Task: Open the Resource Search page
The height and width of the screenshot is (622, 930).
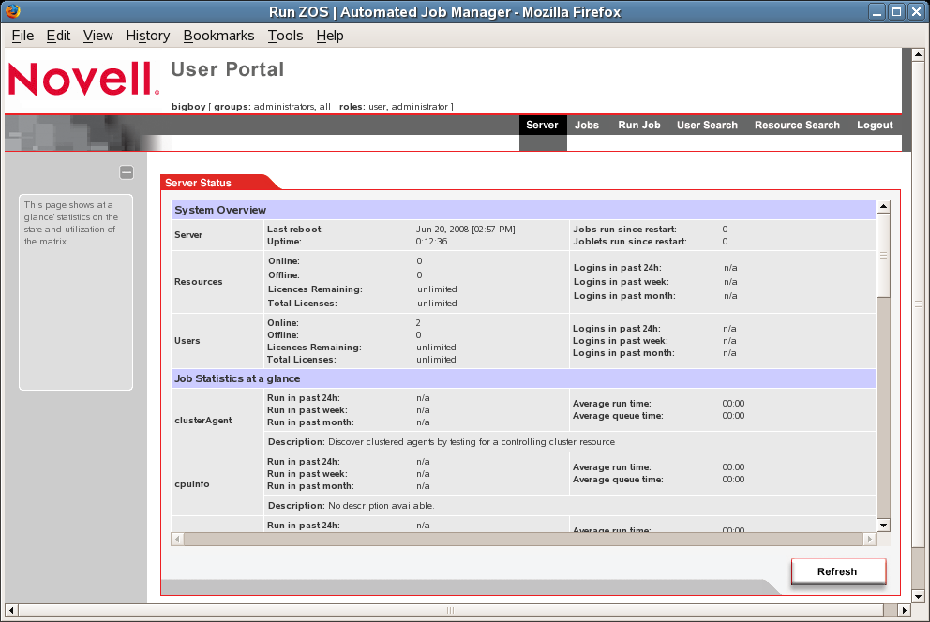Action: [797, 126]
